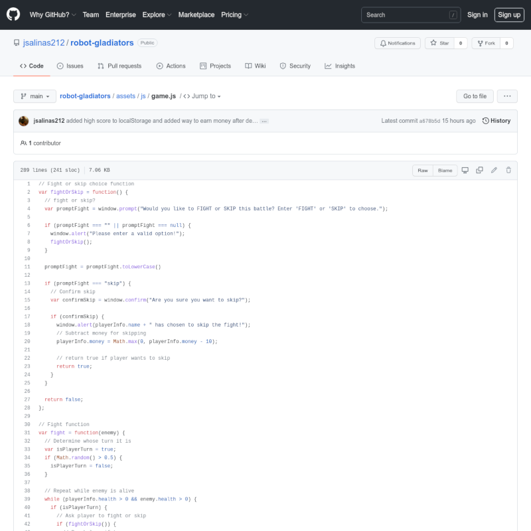
Task: View commit History link
Action: coord(496,121)
